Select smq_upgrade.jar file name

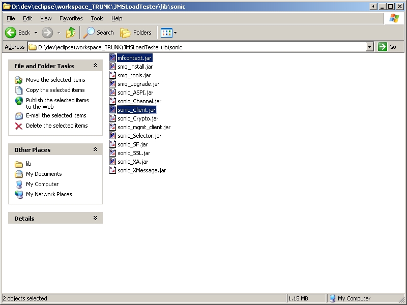pos(138,84)
